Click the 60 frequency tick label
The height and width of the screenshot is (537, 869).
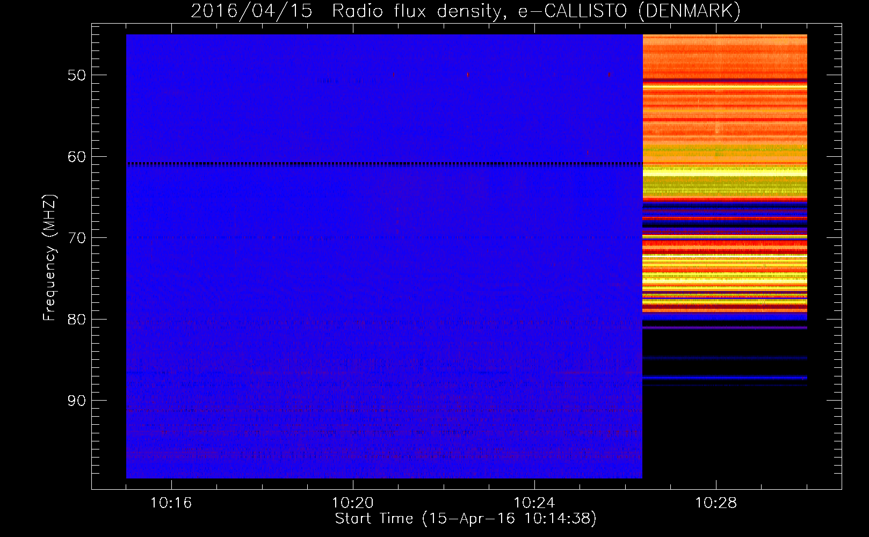click(x=76, y=157)
